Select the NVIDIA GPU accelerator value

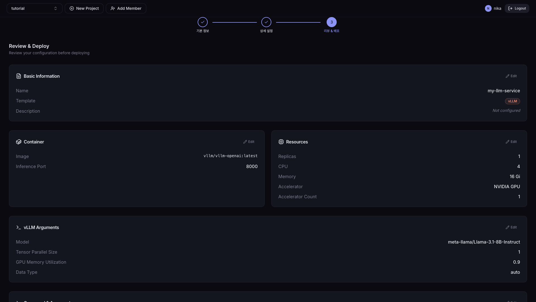coord(507,187)
